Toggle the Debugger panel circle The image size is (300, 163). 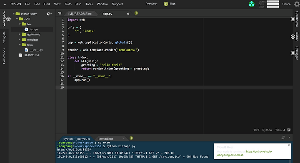pos(293,53)
